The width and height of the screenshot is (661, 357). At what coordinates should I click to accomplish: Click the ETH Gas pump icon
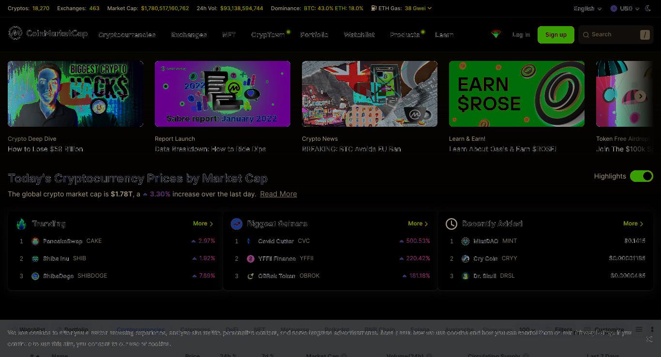[374, 8]
